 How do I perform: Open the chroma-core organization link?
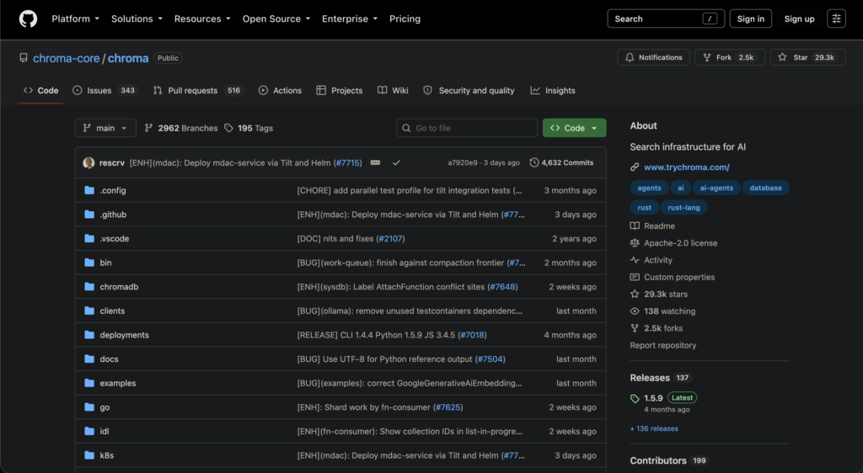click(66, 58)
